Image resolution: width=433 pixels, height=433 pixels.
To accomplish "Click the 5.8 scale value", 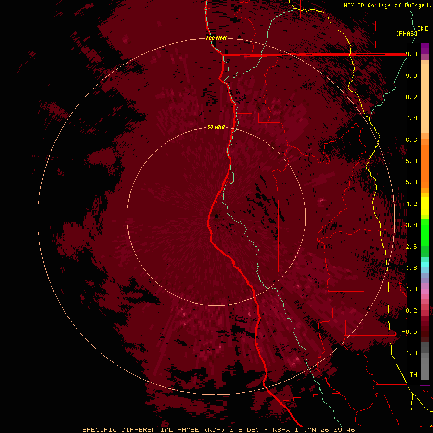I will [x=411, y=161].
